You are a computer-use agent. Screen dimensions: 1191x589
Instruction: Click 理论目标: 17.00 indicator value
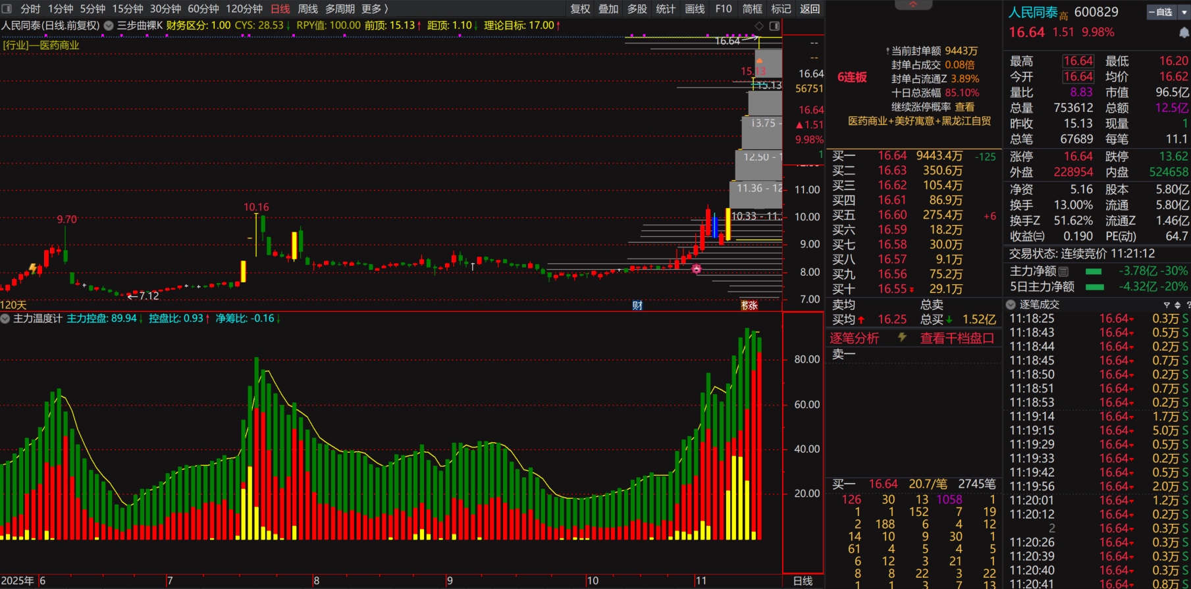[x=523, y=26]
